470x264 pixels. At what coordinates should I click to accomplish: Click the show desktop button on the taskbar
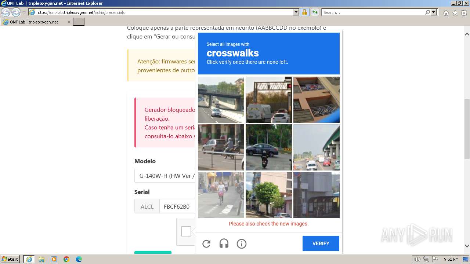pos(466,259)
